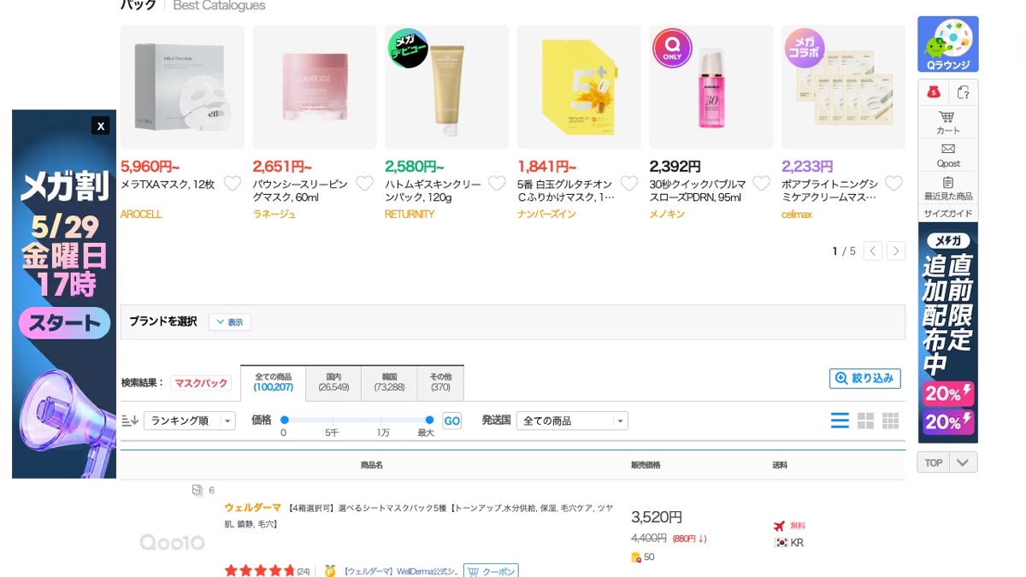Viewport: 1026px width, 577px height.
Task: Click the price slider track near 5千
Action: [332, 420]
